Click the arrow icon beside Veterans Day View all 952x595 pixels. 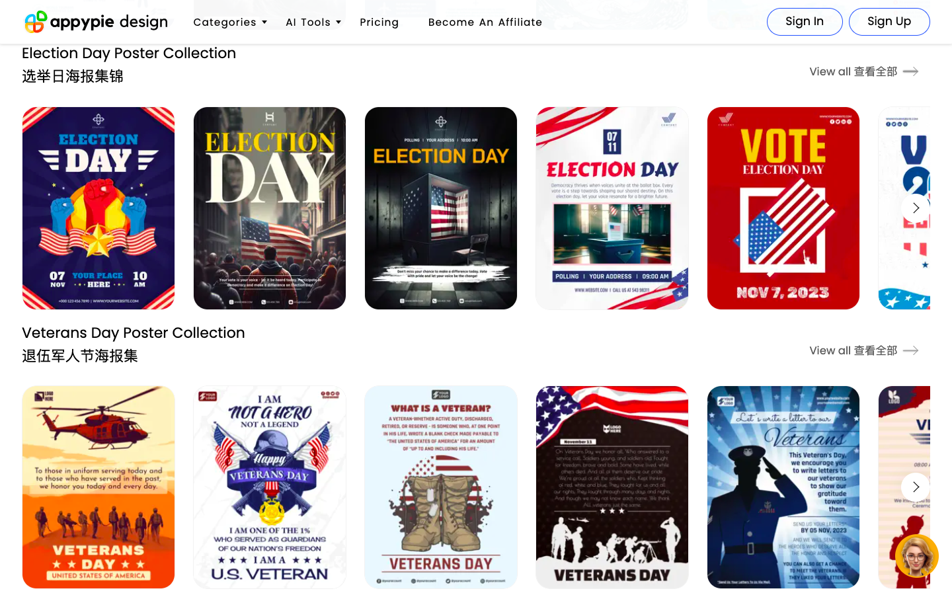pos(911,350)
